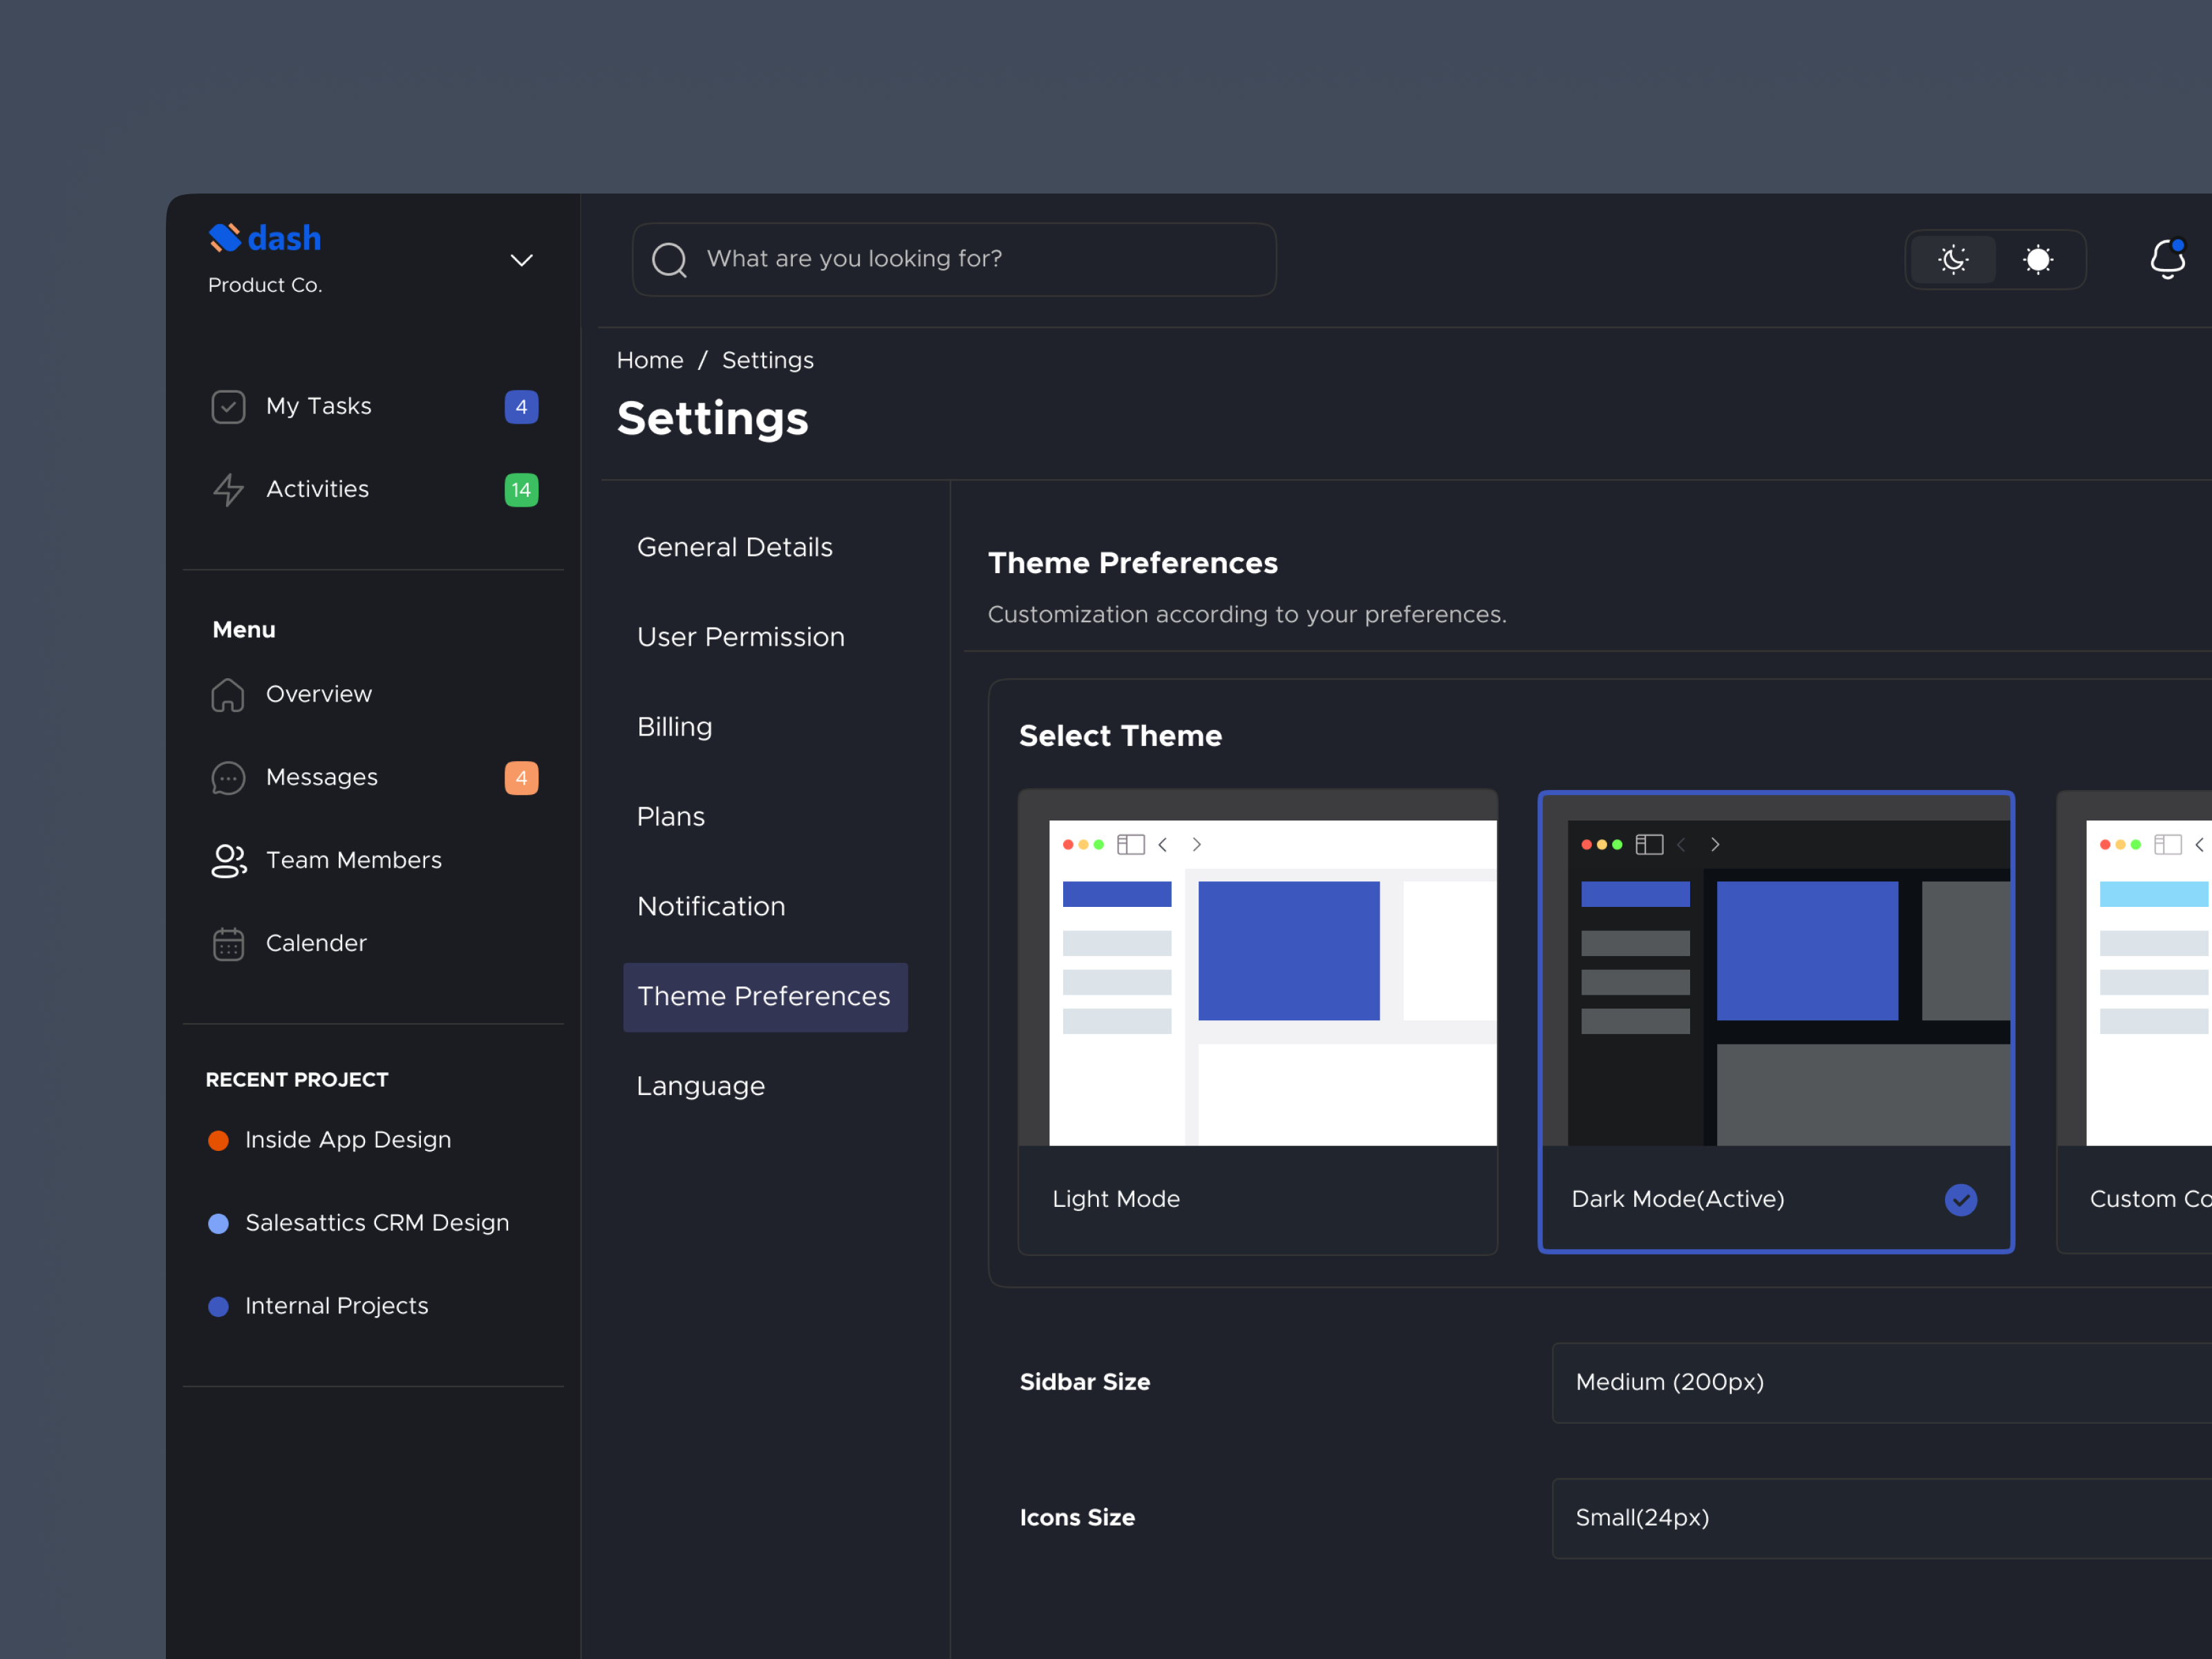Open the My Tasks icon in sidebar

coord(229,406)
